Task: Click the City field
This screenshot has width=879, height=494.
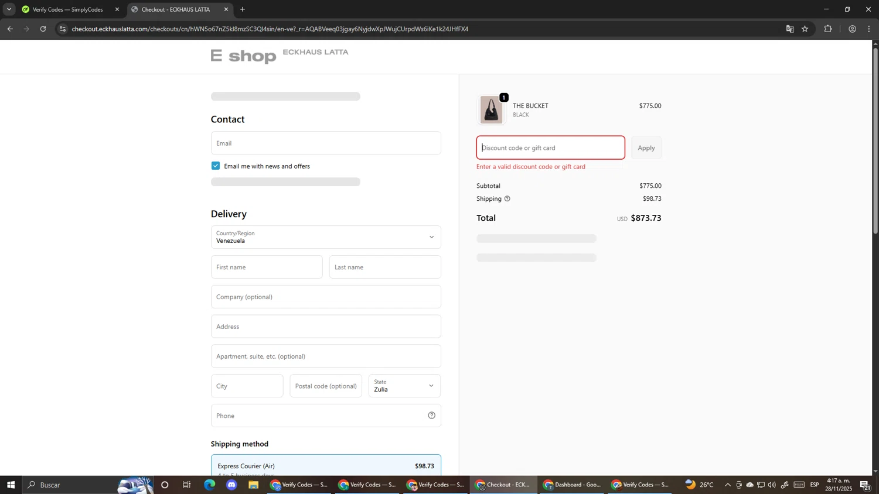Action: tap(247, 386)
